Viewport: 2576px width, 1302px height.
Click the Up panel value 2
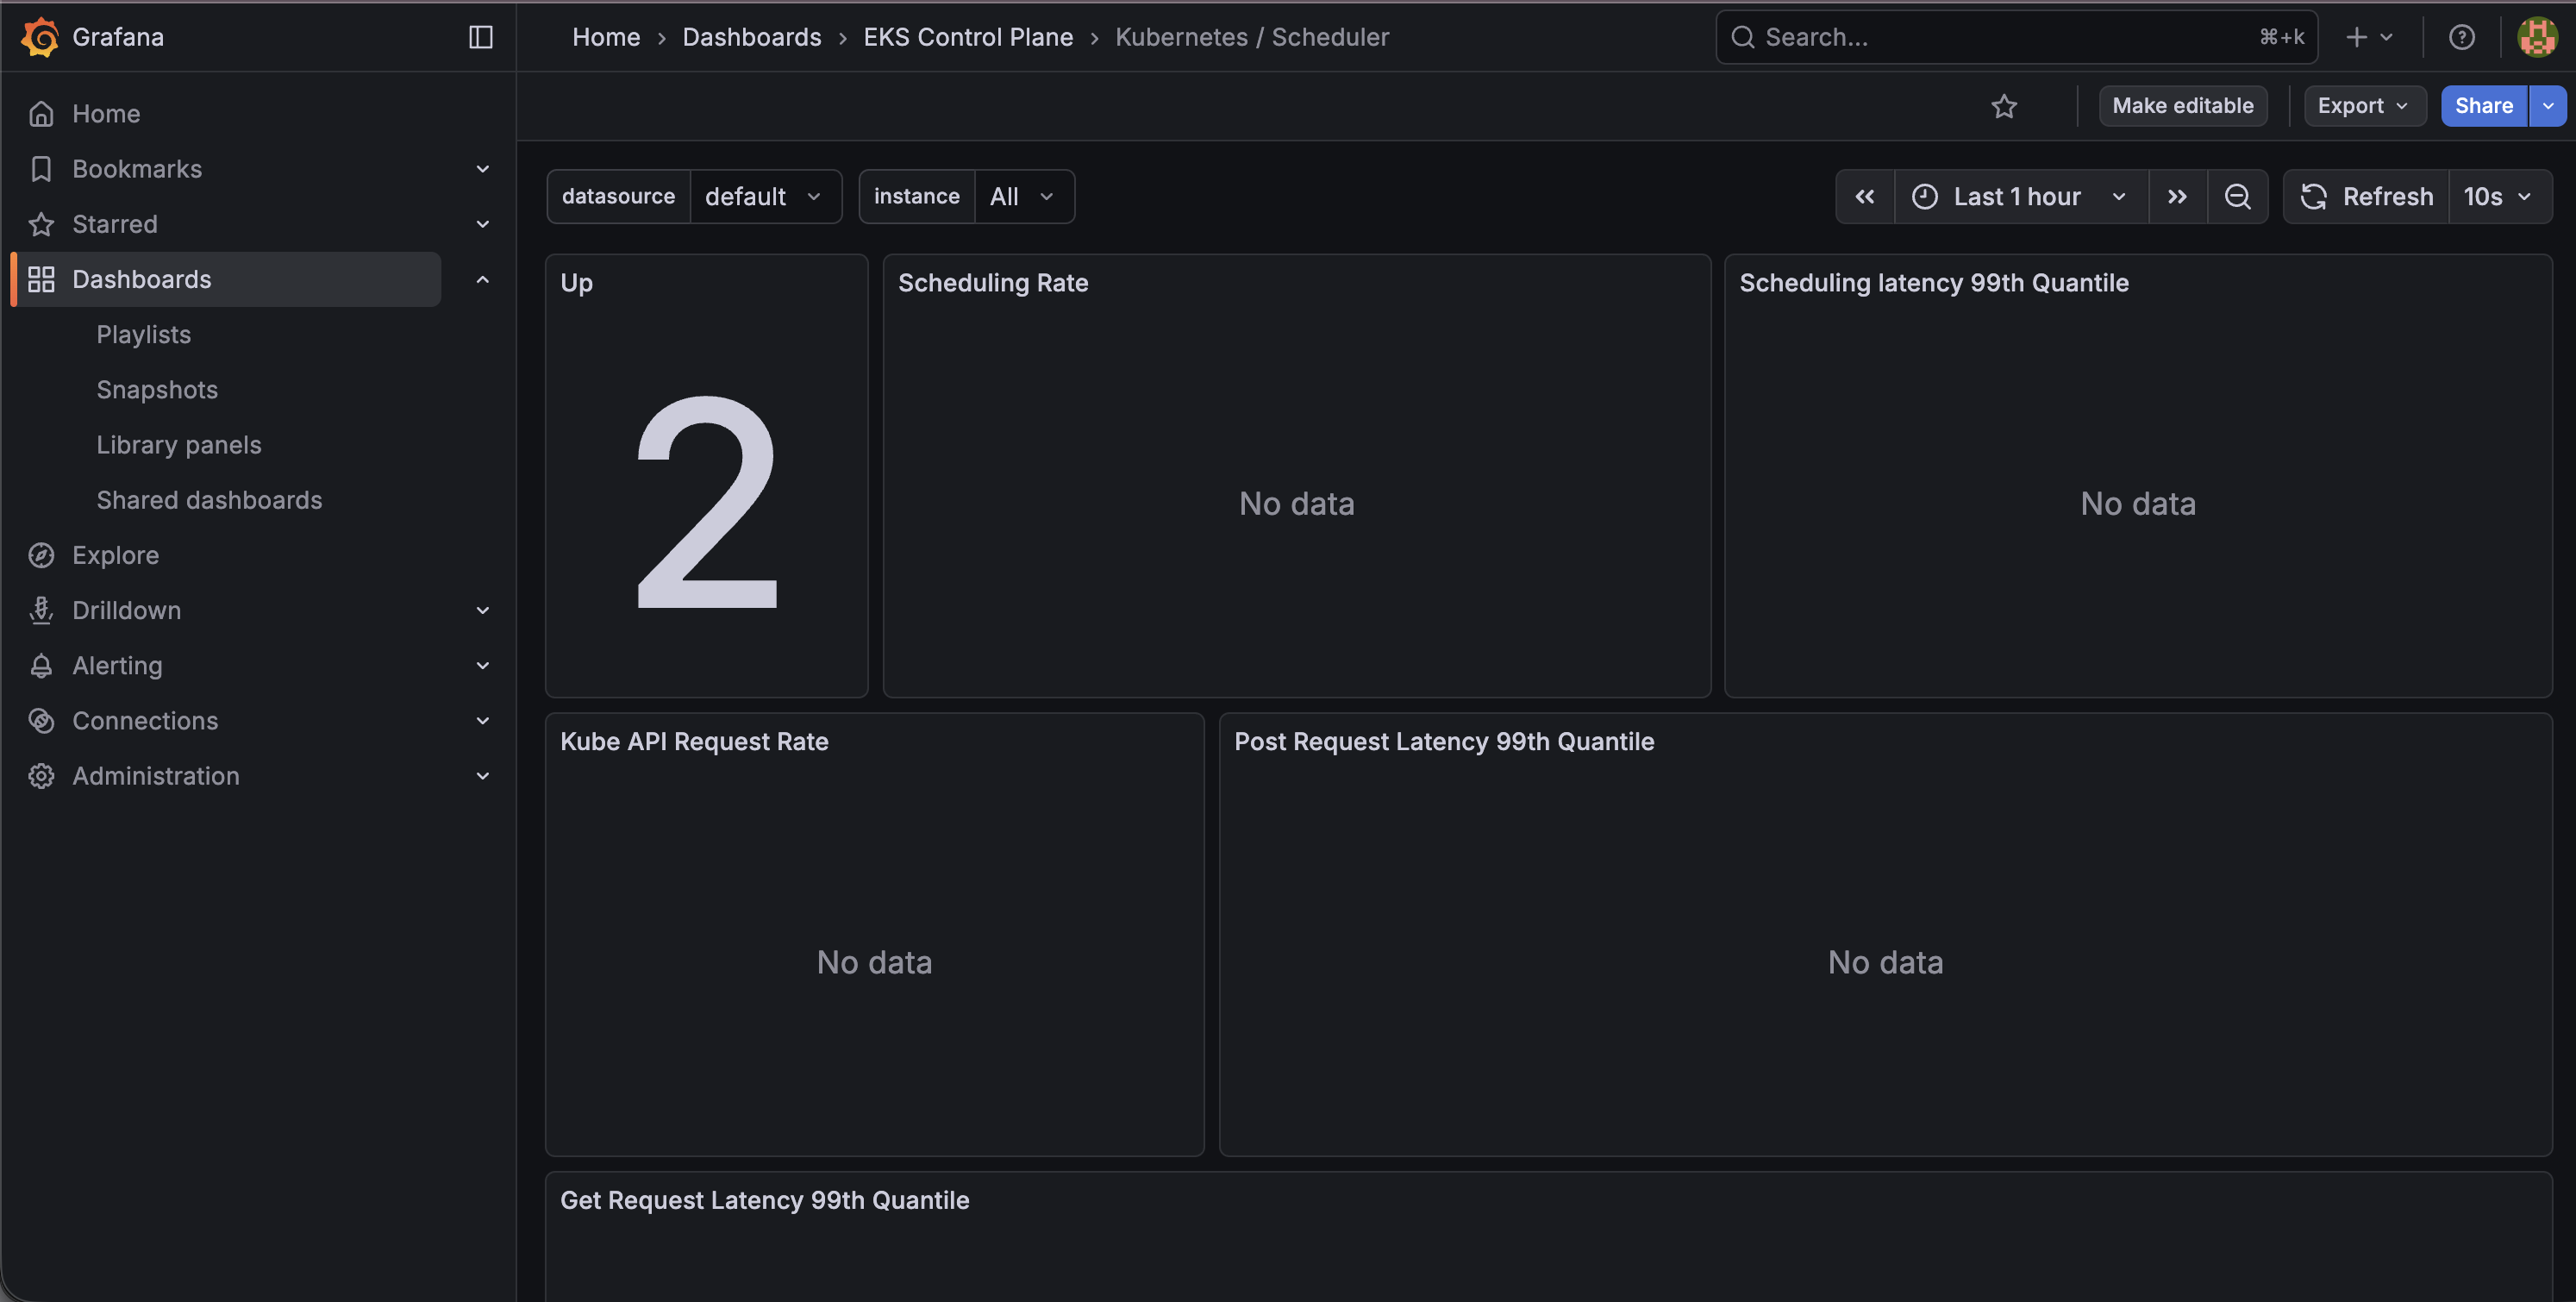coord(707,501)
